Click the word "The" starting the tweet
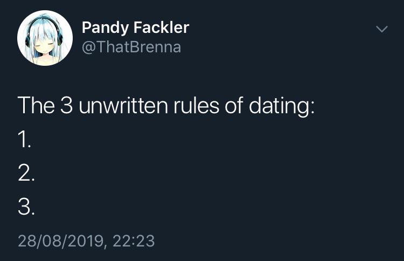 (x=36, y=105)
